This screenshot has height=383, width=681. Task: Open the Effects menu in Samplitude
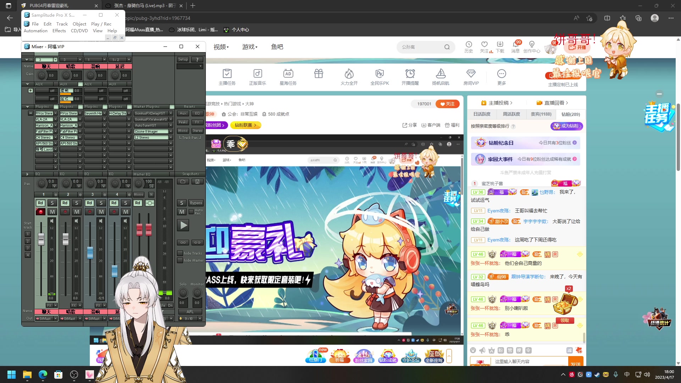click(59, 31)
